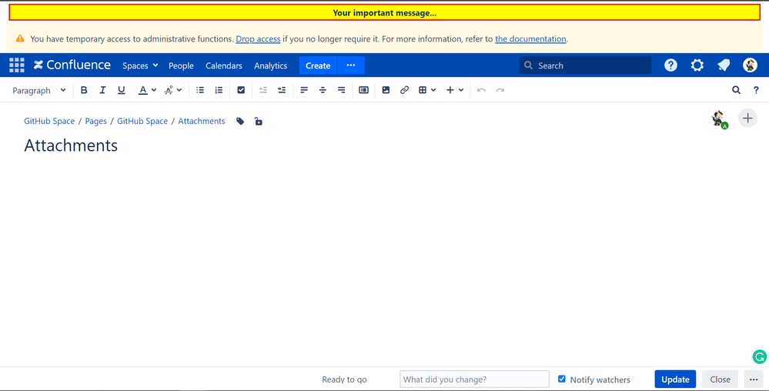This screenshot has width=769, height=391.
Task: Insert a link
Action: 404,90
